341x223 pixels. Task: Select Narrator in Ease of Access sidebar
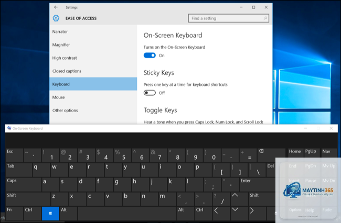click(x=93, y=32)
